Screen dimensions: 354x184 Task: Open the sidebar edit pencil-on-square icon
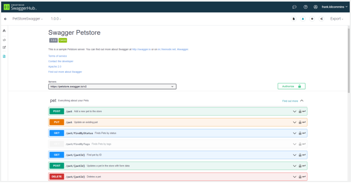[4, 48]
